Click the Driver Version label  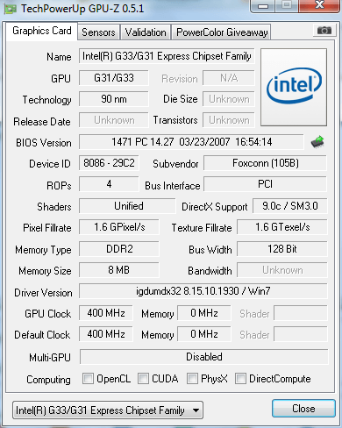coord(43,293)
